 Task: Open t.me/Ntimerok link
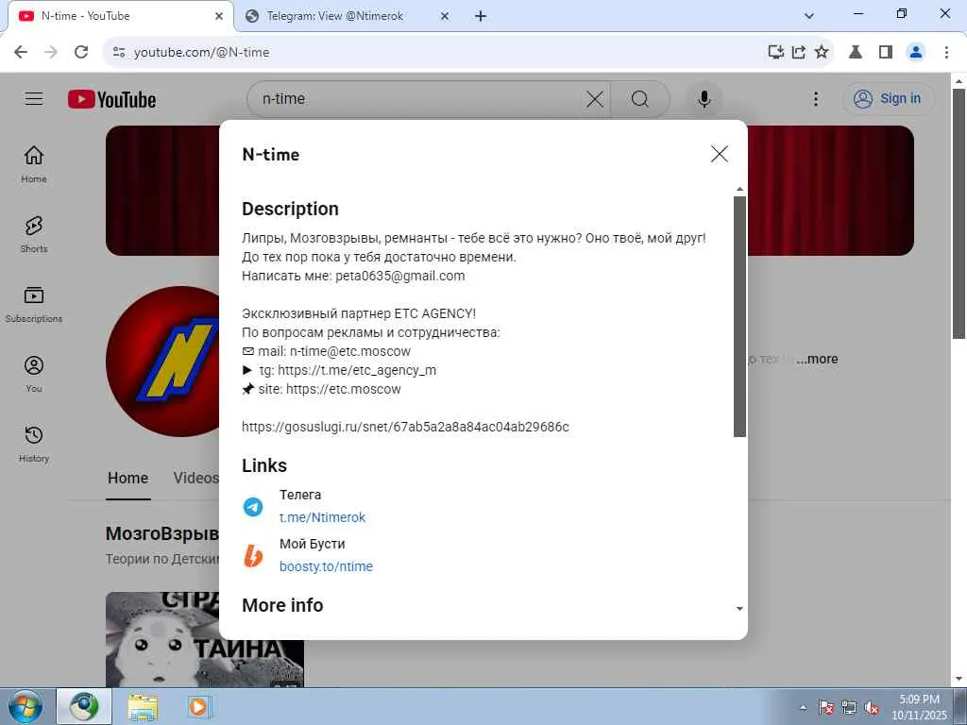coord(323,517)
